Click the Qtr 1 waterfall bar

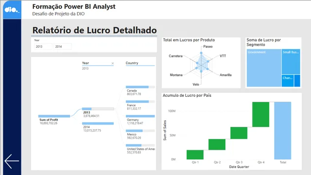(195, 155)
